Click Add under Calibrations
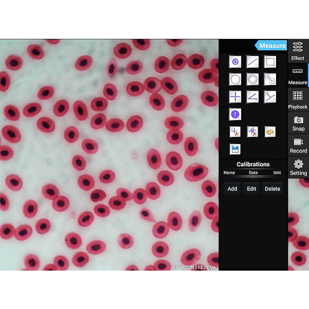Screen dimensions: 309x309 pyautogui.click(x=232, y=189)
